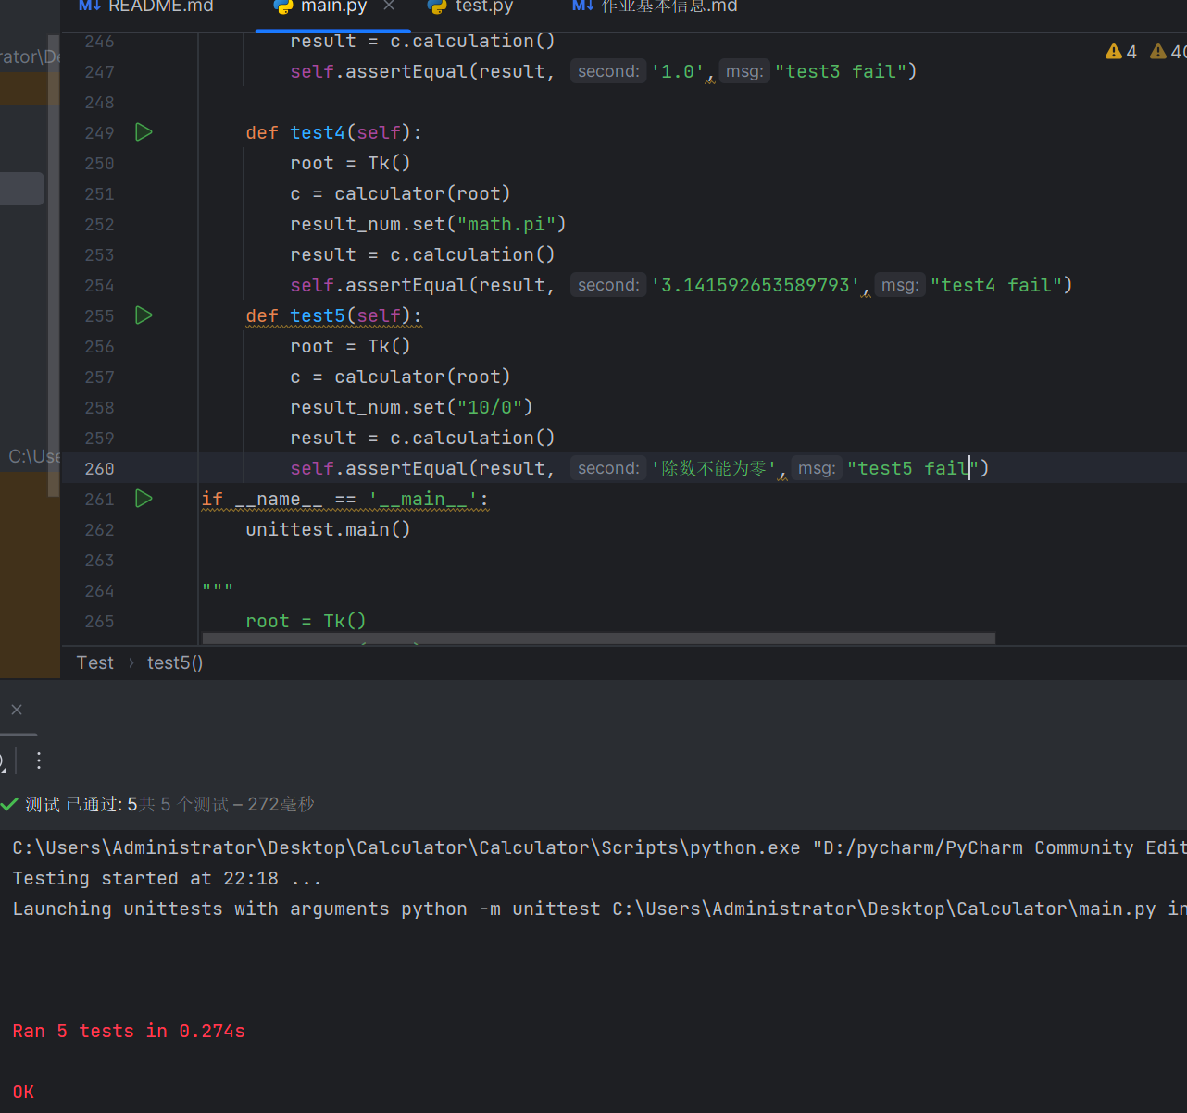This screenshot has height=1113, width=1187.
Task: Click the green tests-passed checkmark icon
Action: click(x=10, y=804)
